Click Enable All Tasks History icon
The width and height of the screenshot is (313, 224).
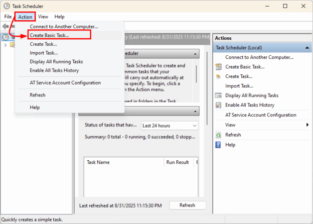218,105
